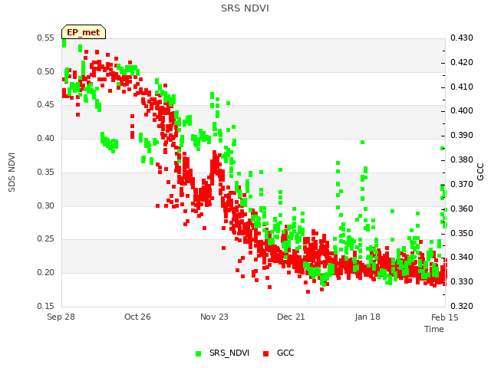Click the GCC right axis title
Image resolution: width=491 pixels, height=368 pixels.
[x=480, y=172]
